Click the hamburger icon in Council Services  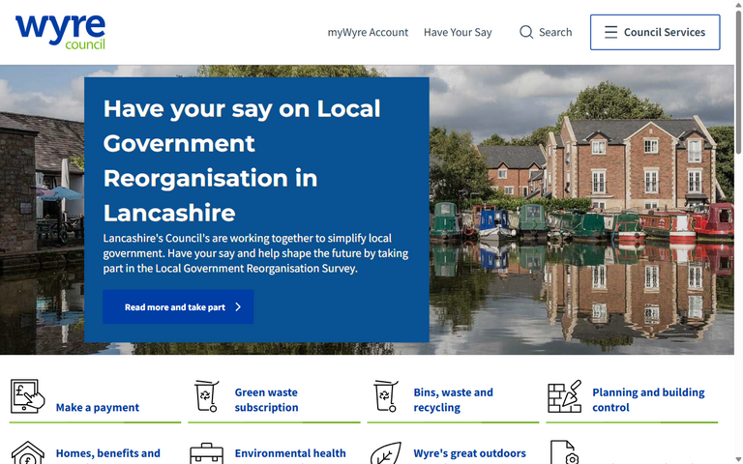(610, 32)
